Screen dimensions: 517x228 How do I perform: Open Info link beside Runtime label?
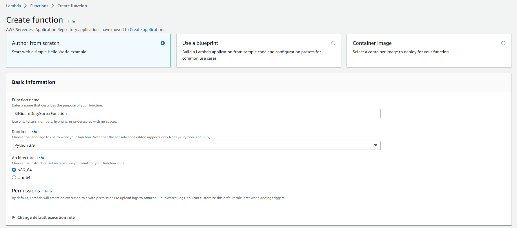(34, 132)
